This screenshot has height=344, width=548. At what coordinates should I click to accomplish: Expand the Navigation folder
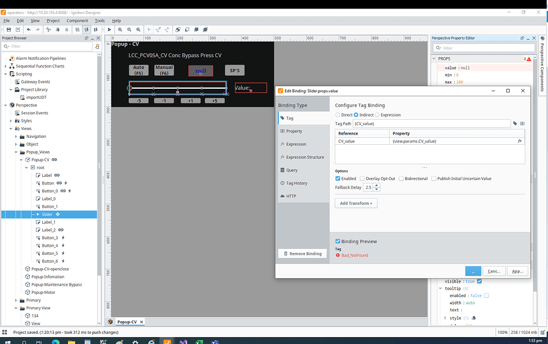16,136
